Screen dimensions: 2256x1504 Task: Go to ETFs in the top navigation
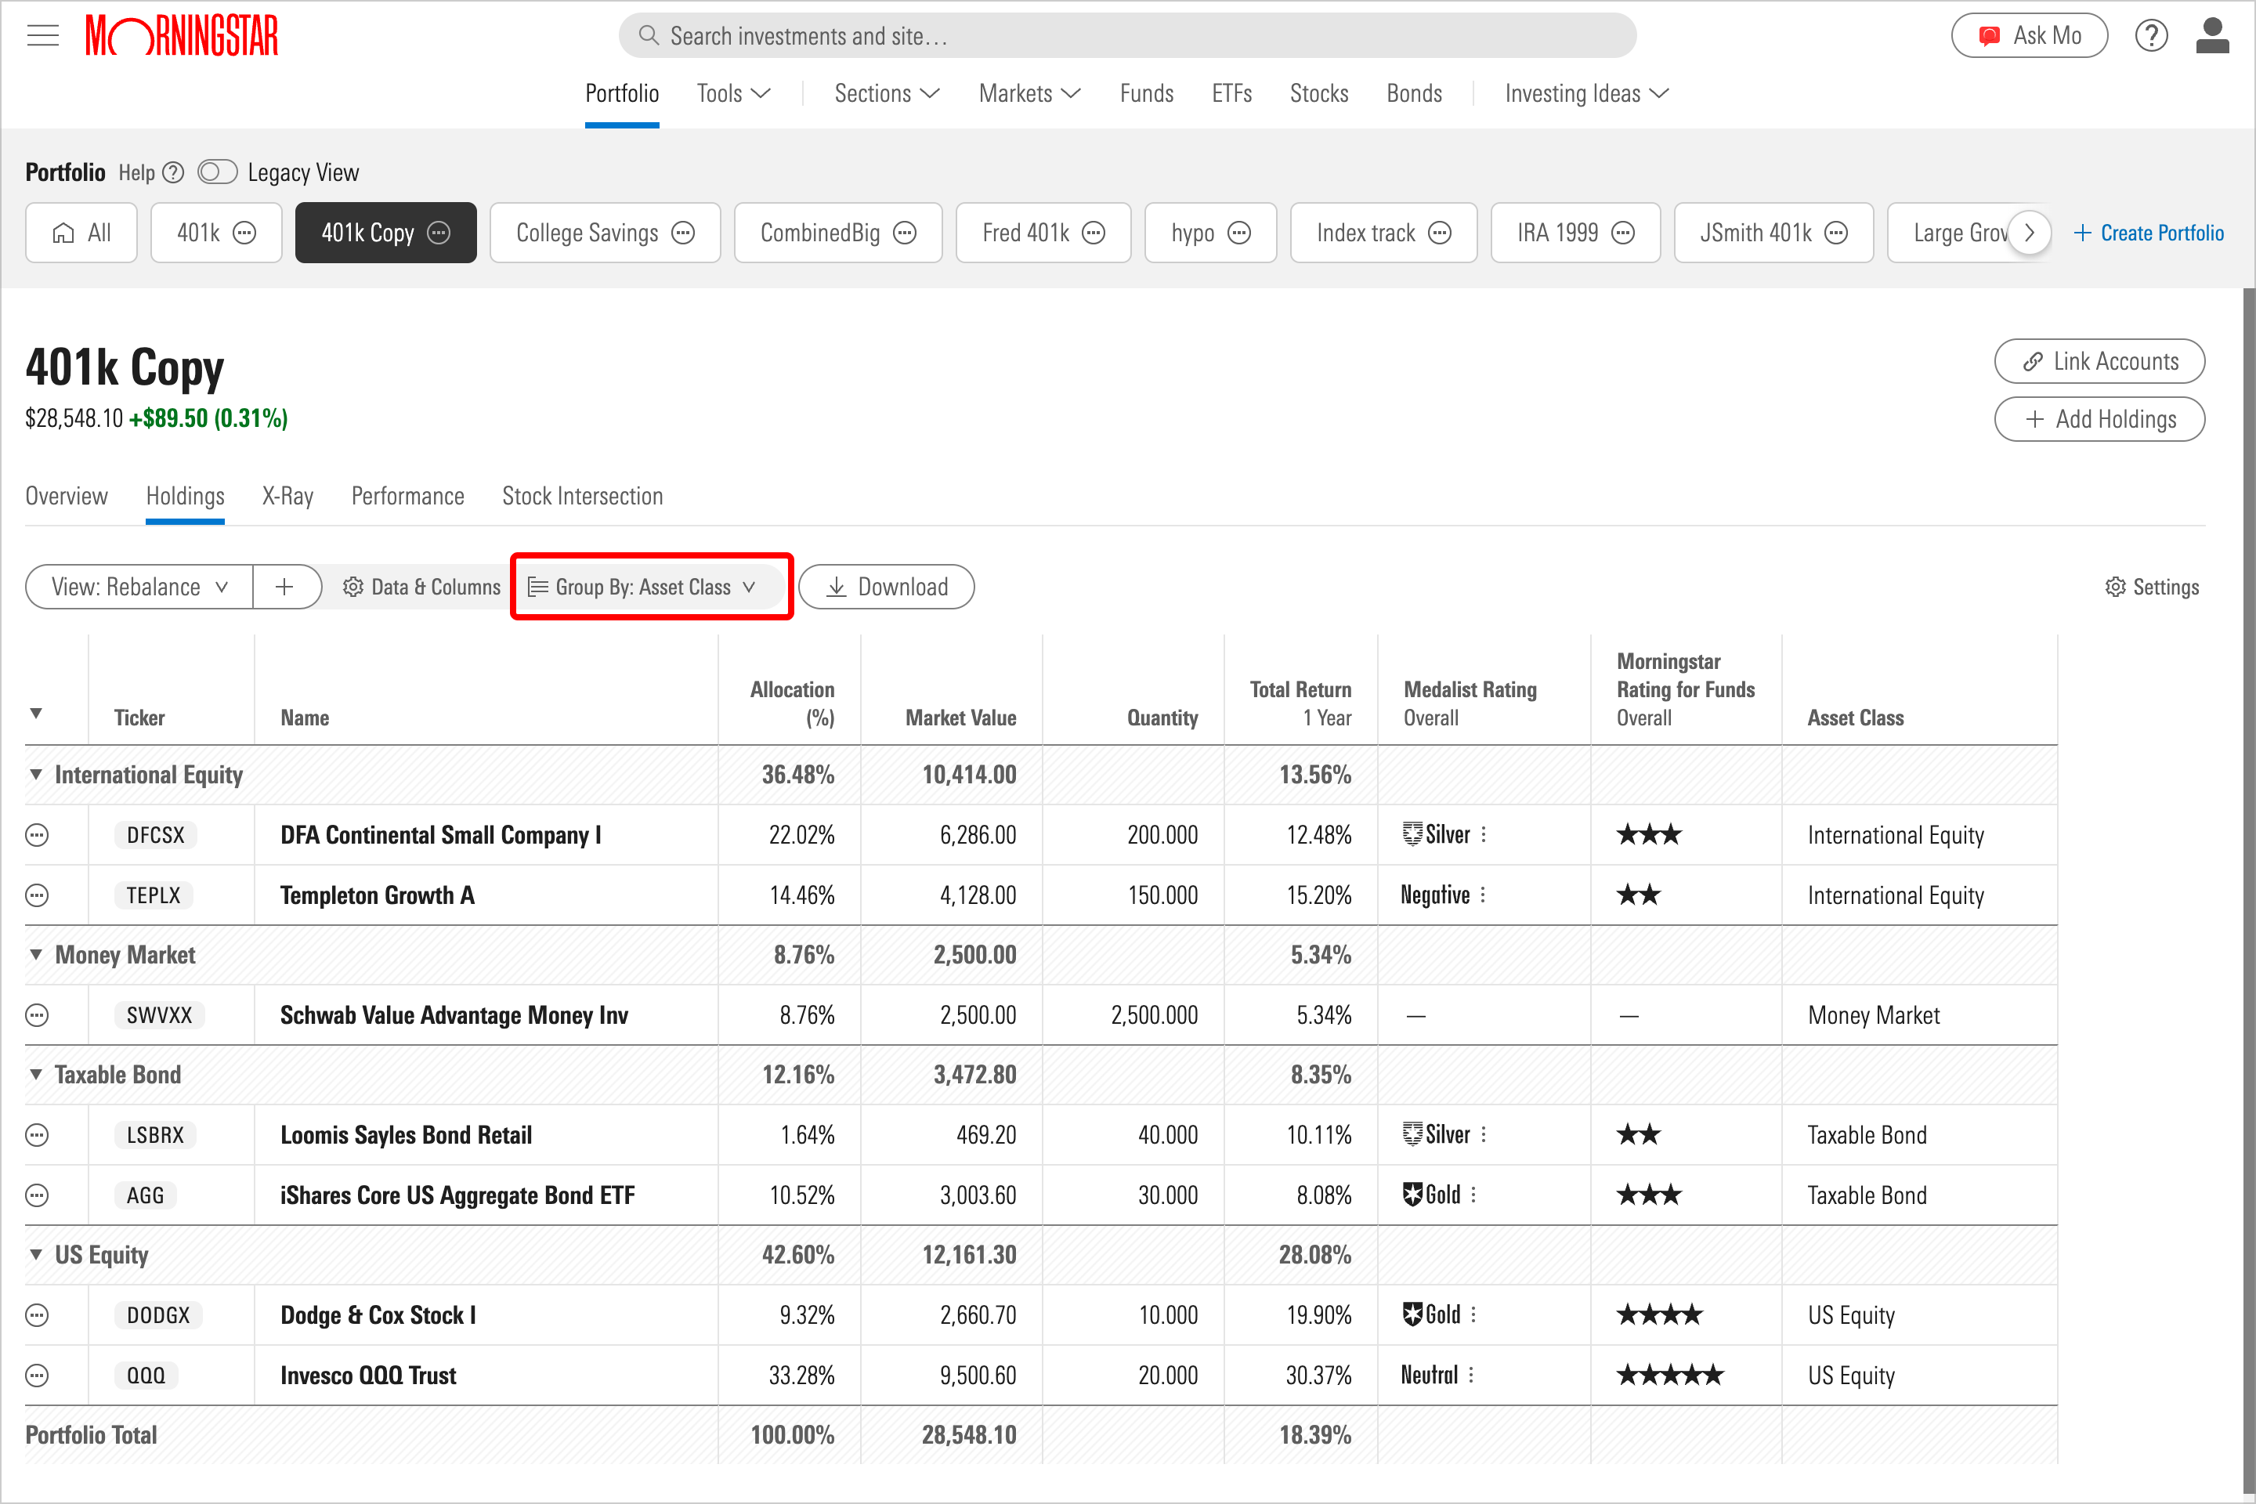coord(1231,94)
